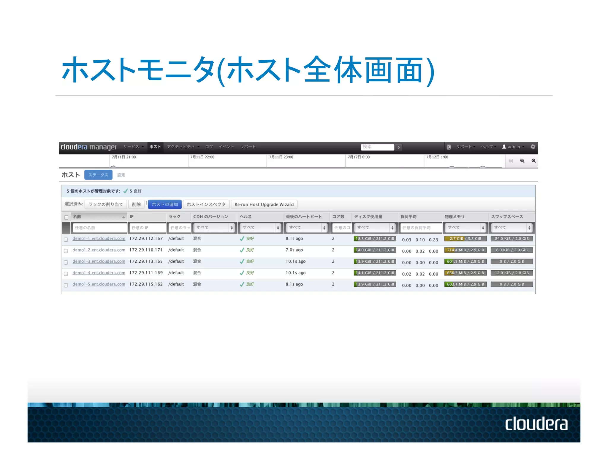Click the 2.7 GiB / 5.8 GiB memory bar
The height and width of the screenshot is (470, 608).
tap(465, 239)
